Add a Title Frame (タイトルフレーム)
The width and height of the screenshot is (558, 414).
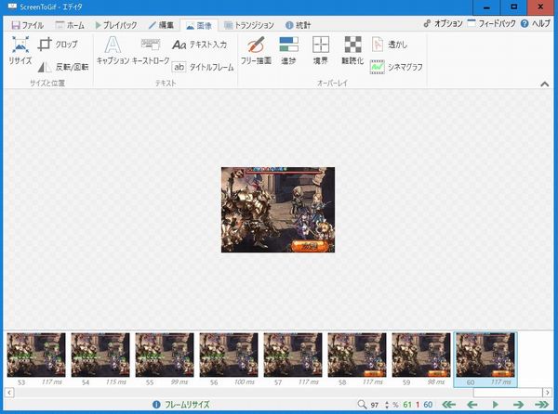(x=203, y=67)
